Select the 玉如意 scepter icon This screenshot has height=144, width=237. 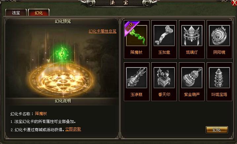point(164,36)
